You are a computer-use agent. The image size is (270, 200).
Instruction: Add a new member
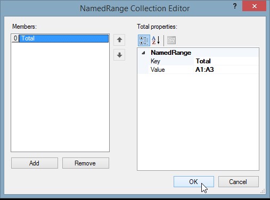coord(35,163)
